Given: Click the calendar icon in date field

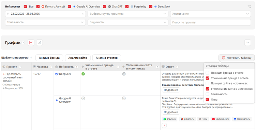Looking at the screenshot, I should 8,14.
